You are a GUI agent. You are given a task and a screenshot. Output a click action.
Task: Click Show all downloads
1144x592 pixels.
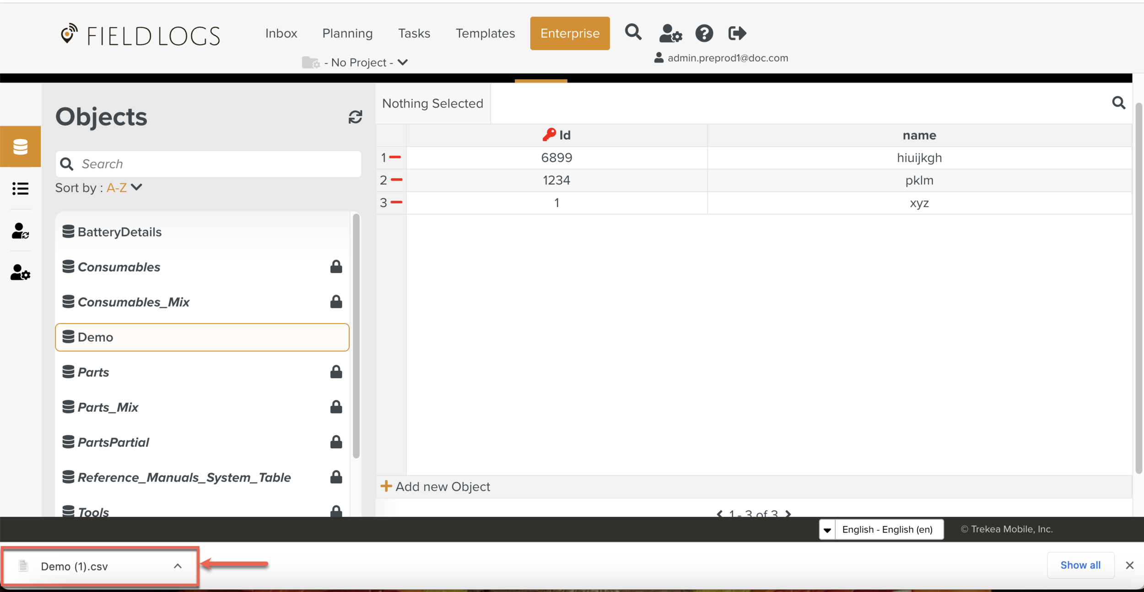[1080, 565]
